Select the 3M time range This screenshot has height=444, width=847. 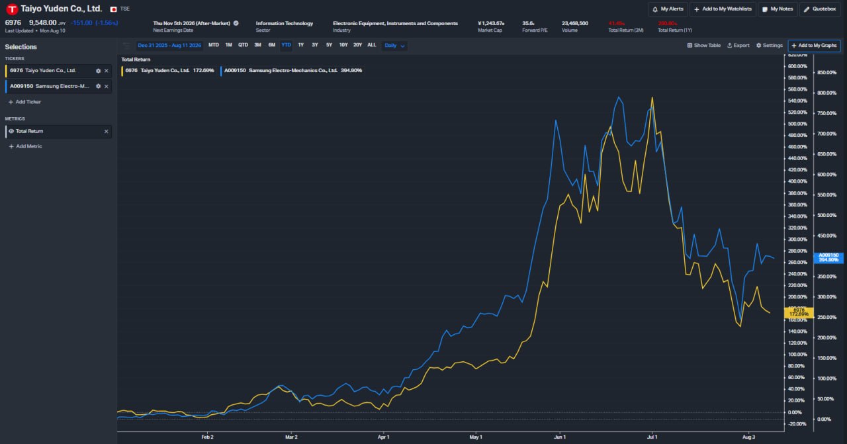click(x=257, y=45)
